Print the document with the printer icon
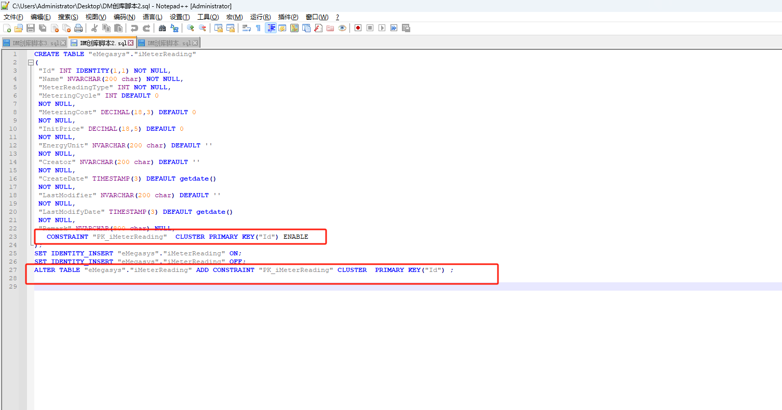The image size is (782, 410). [x=78, y=28]
